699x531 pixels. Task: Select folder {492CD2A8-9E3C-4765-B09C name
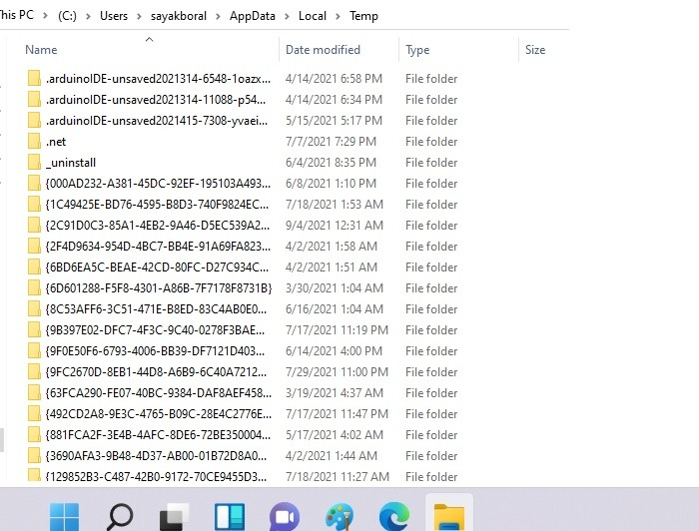[x=158, y=414]
